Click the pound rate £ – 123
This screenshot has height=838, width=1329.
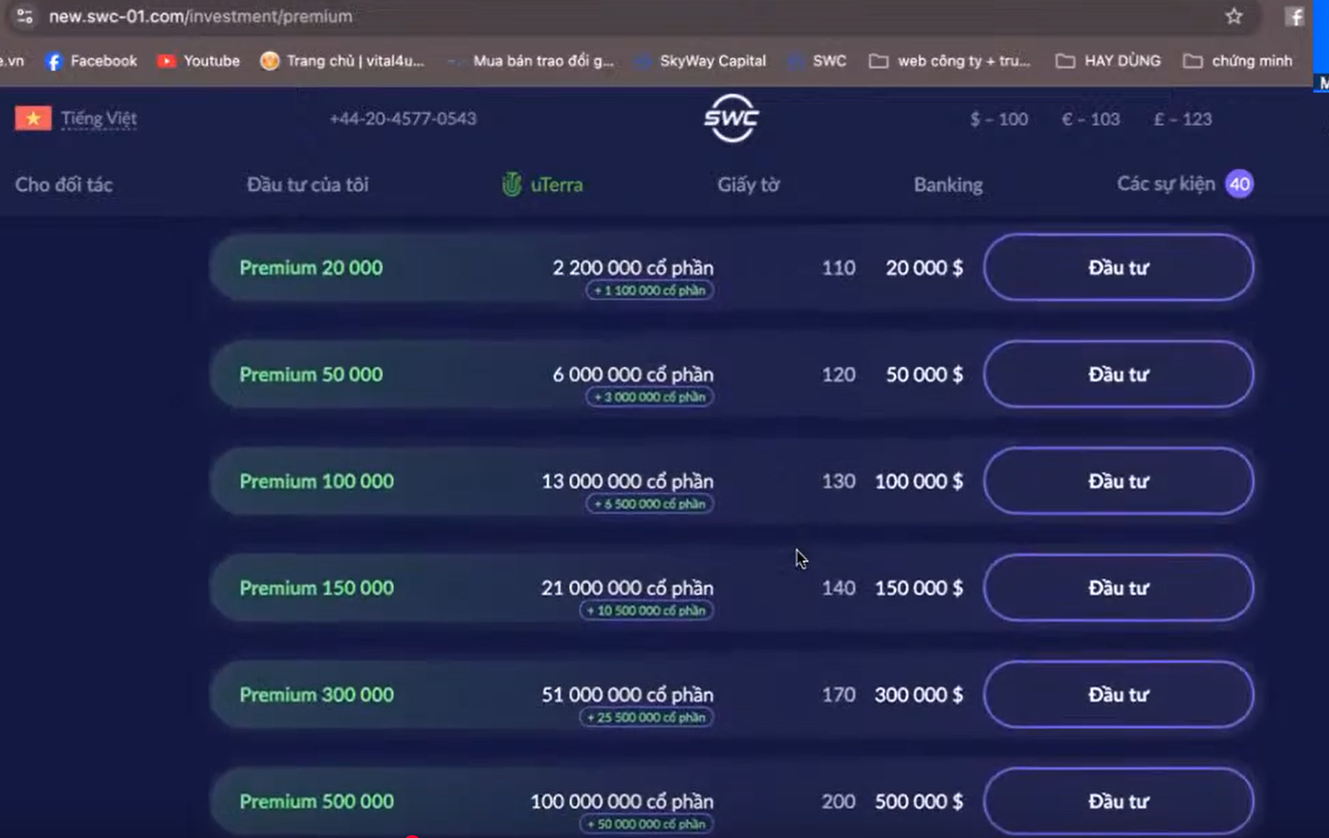1183,119
